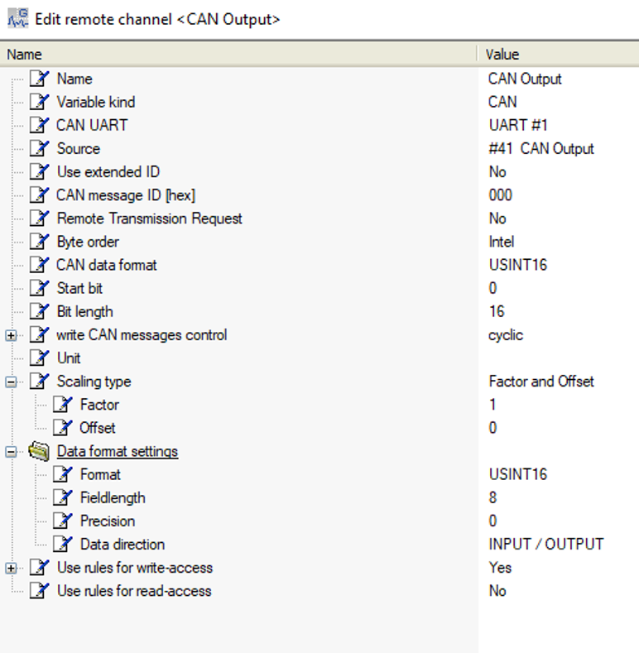The width and height of the screenshot is (639, 653).
Task: Expand write CAN messages control node
Action: click(x=12, y=335)
